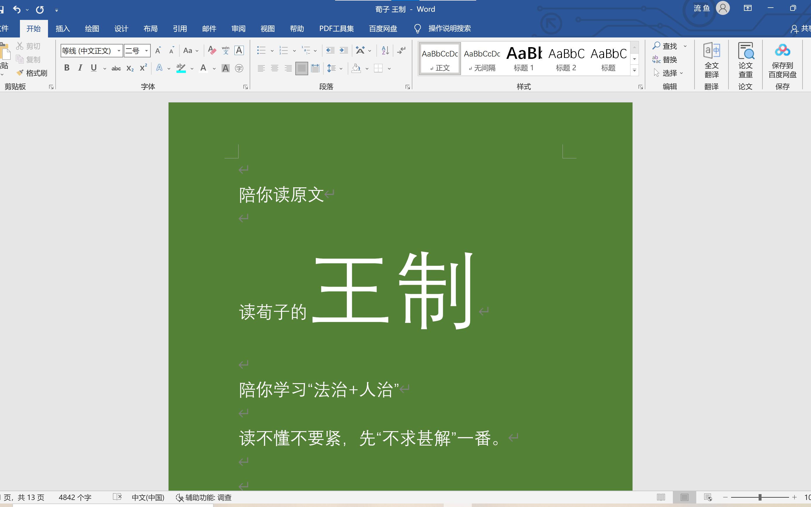The width and height of the screenshot is (811, 507).
Task: Open the Draw tab
Action: pyautogui.click(x=92, y=28)
